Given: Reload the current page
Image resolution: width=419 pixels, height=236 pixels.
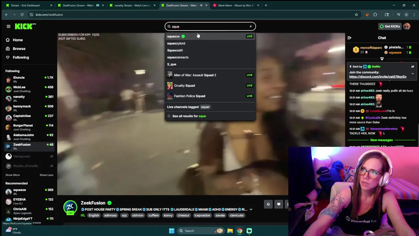Looking at the screenshot, I should click(x=22, y=14).
